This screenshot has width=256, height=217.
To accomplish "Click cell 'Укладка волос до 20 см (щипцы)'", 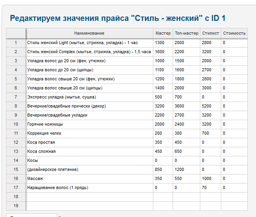I will tap(89, 70).
